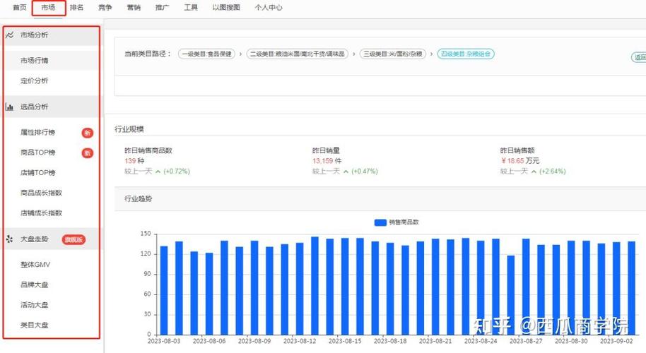Screen dimensions: 646x353
Task: Click the (+0.72%) change percentage
Action: (177, 172)
